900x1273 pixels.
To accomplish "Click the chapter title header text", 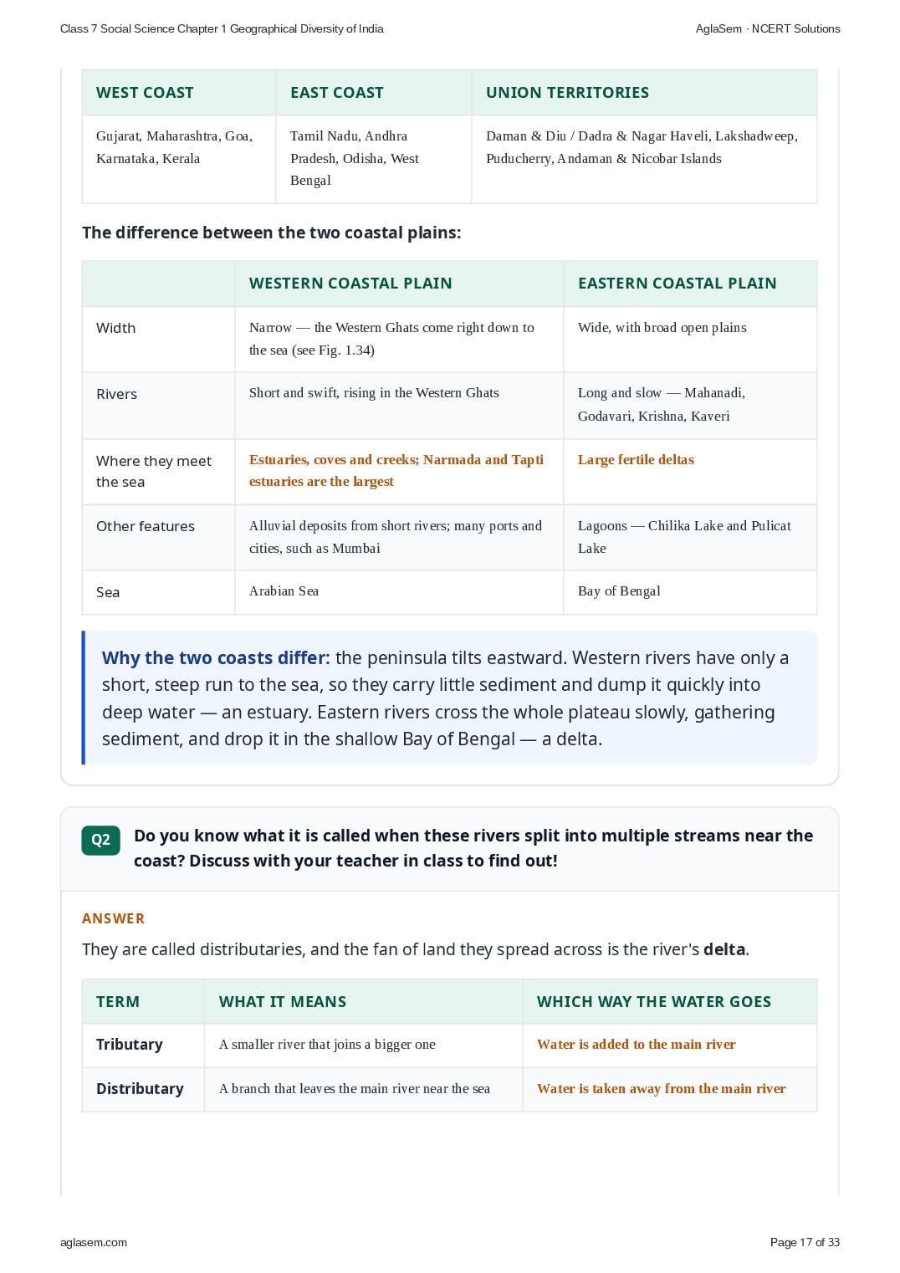I will point(222,28).
